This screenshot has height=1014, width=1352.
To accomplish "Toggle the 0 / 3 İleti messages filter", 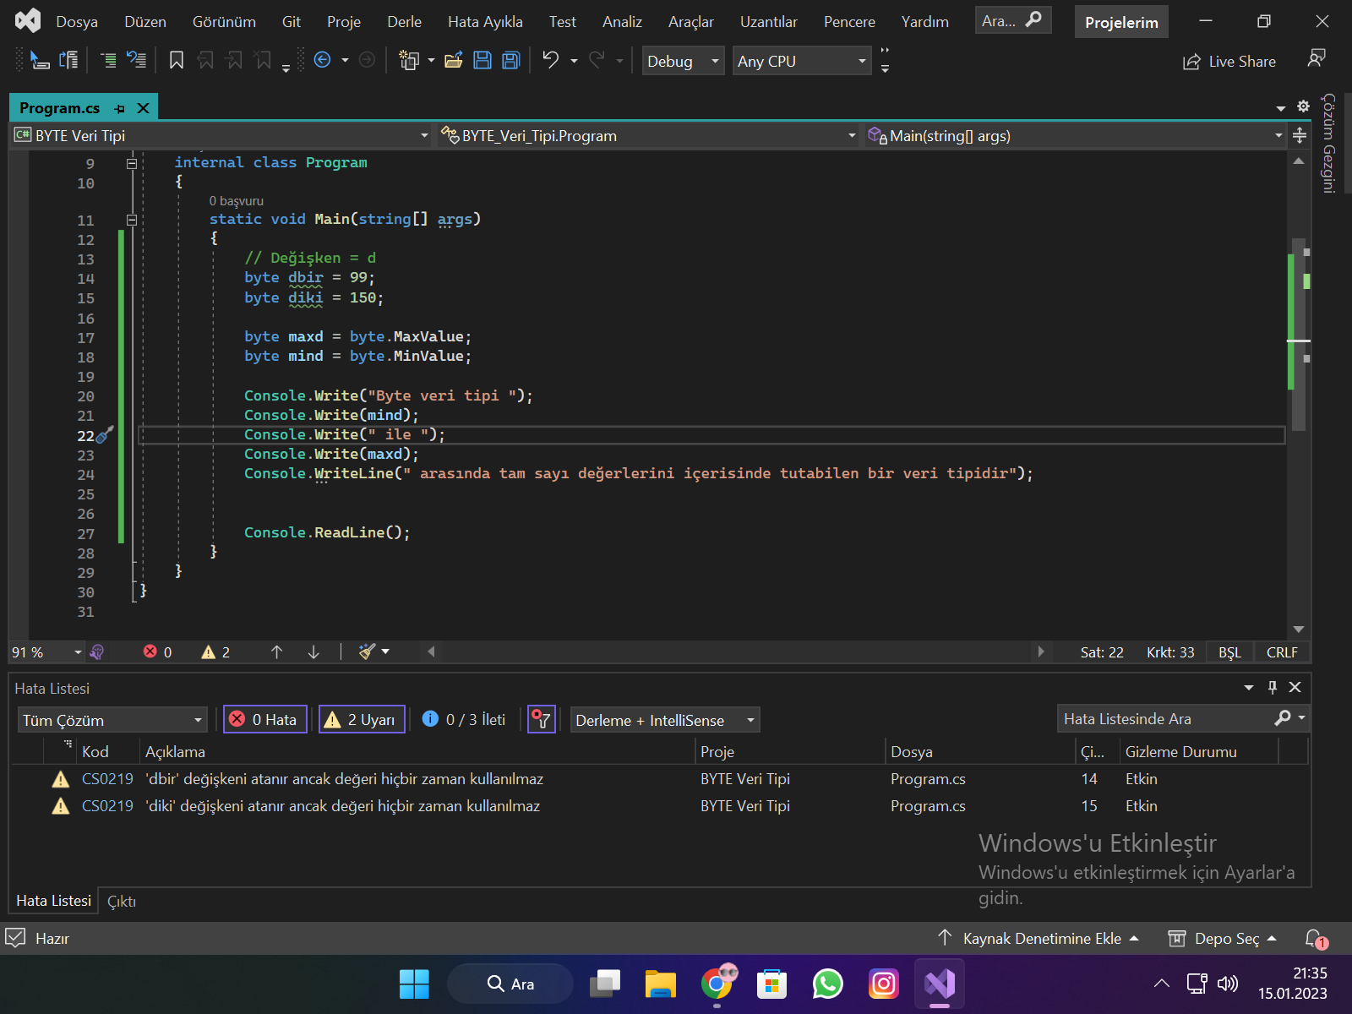I will pyautogui.click(x=465, y=720).
